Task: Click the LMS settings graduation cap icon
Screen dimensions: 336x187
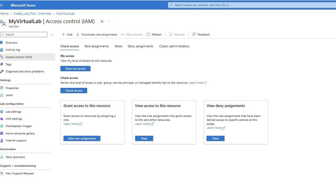Action: [x=2, y=119]
